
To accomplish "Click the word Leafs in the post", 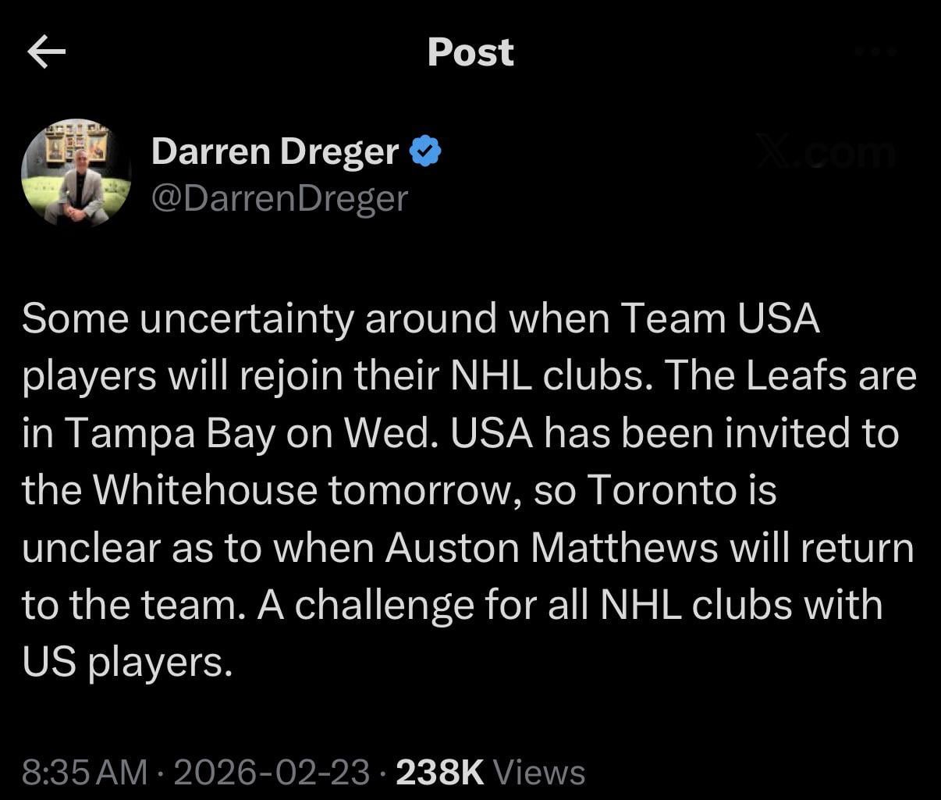I will 796,375.
